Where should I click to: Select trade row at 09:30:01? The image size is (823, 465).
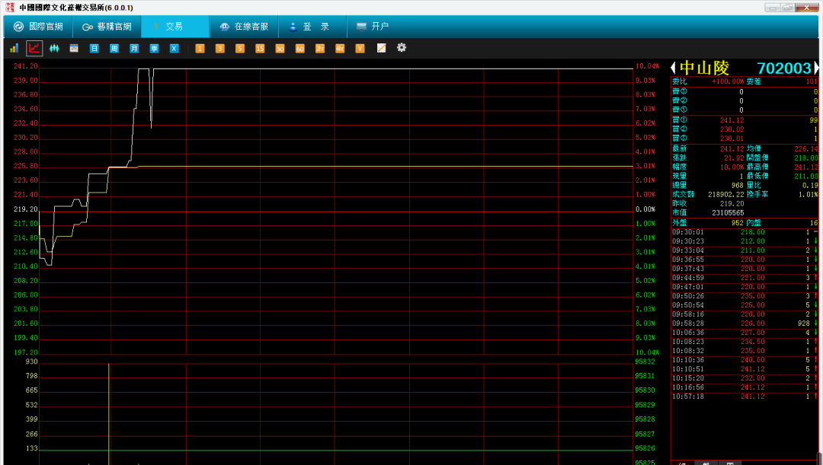(x=745, y=232)
